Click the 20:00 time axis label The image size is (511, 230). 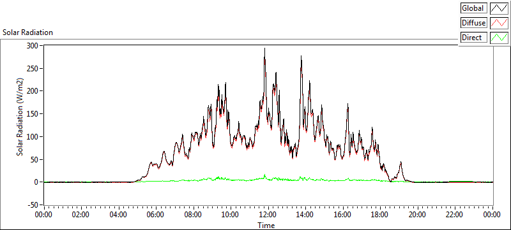pos(418,215)
